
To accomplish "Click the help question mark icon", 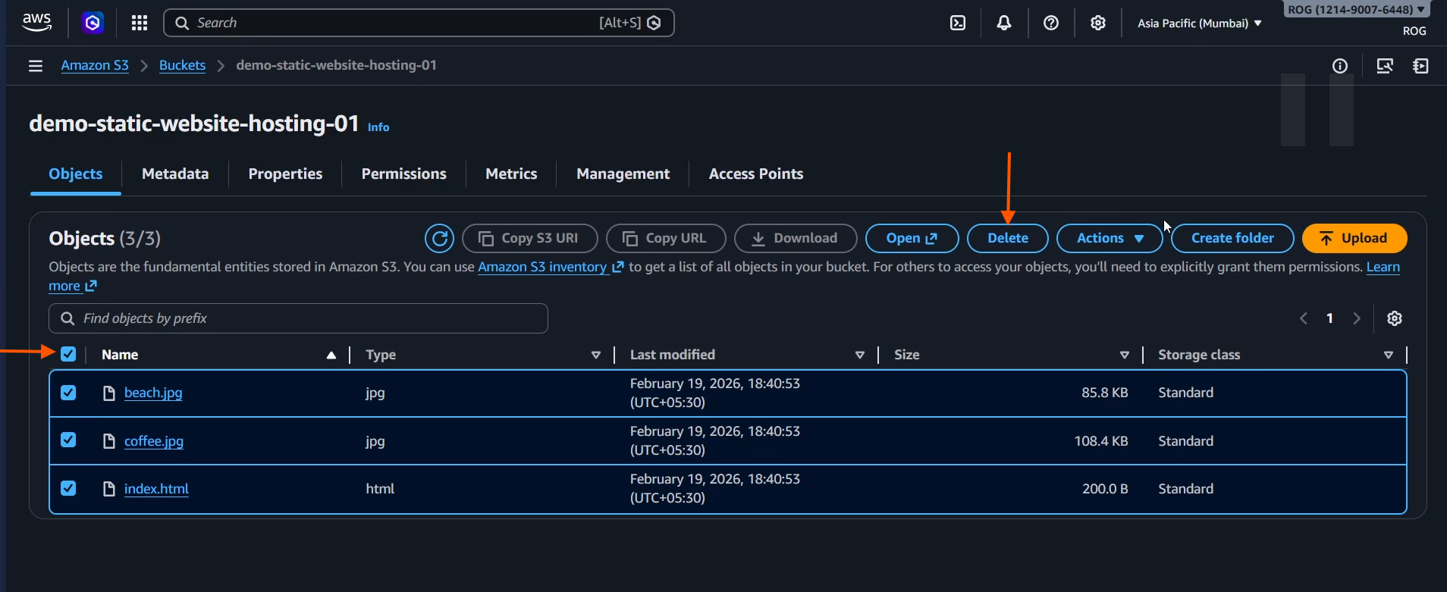I will pos(1050,23).
